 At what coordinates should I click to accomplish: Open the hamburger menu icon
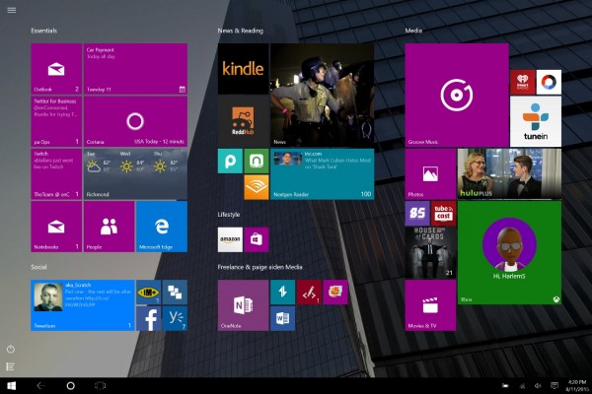(x=12, y=10)
